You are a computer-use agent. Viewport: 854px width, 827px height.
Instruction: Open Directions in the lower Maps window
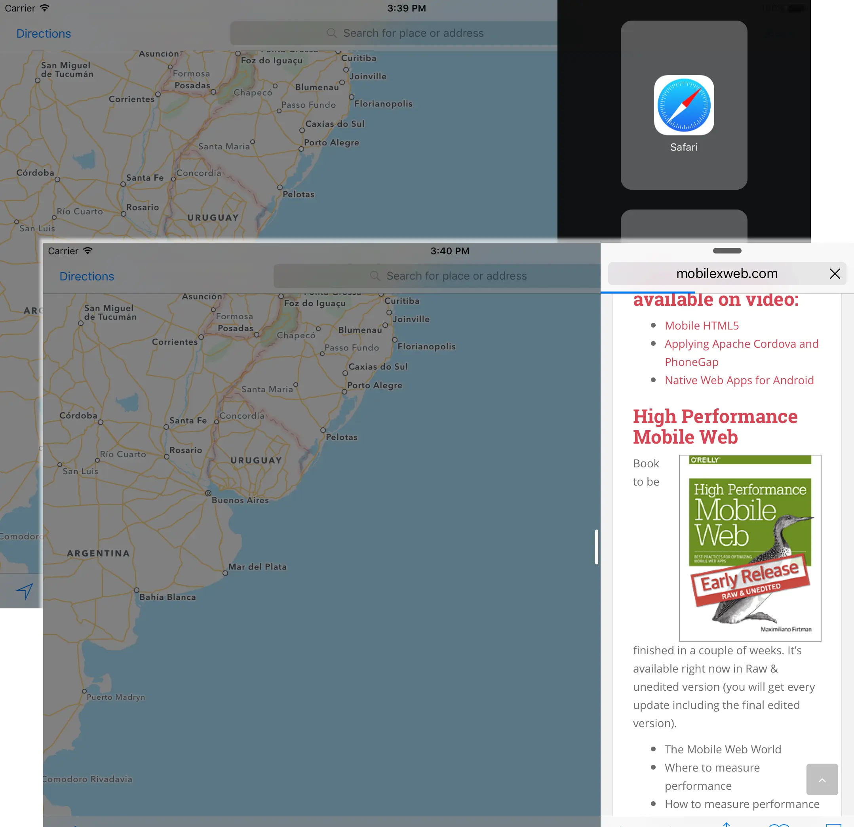87,276
